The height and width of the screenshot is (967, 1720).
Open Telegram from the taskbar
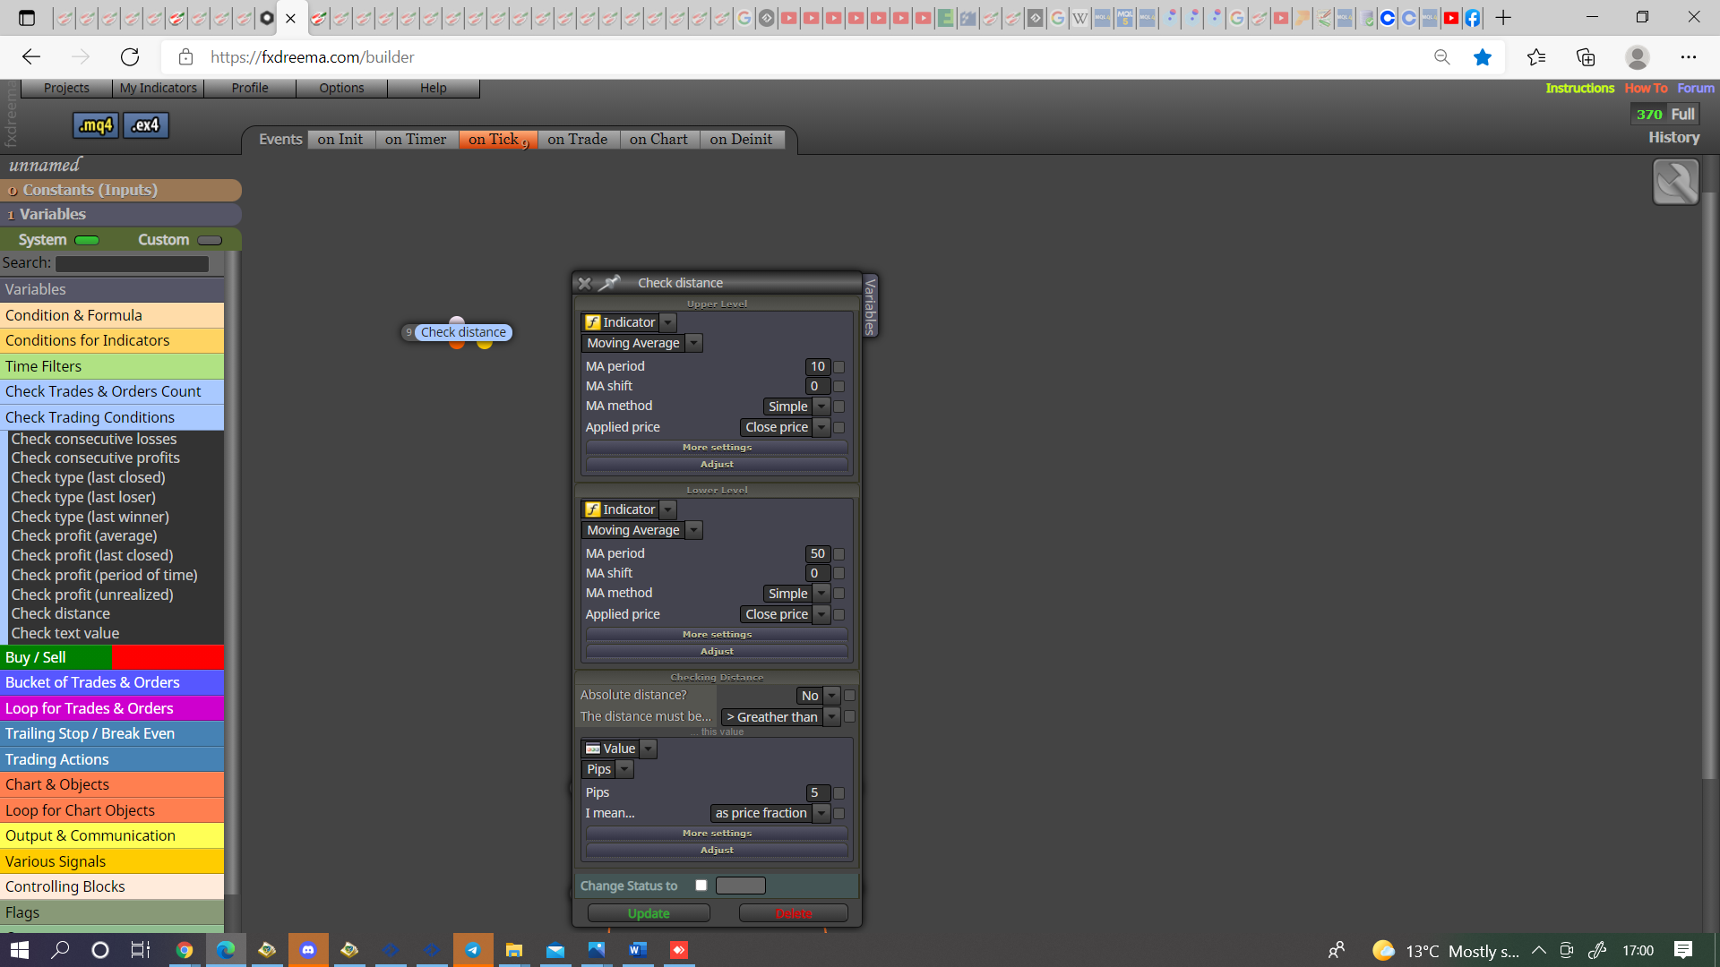click(473, 950)
